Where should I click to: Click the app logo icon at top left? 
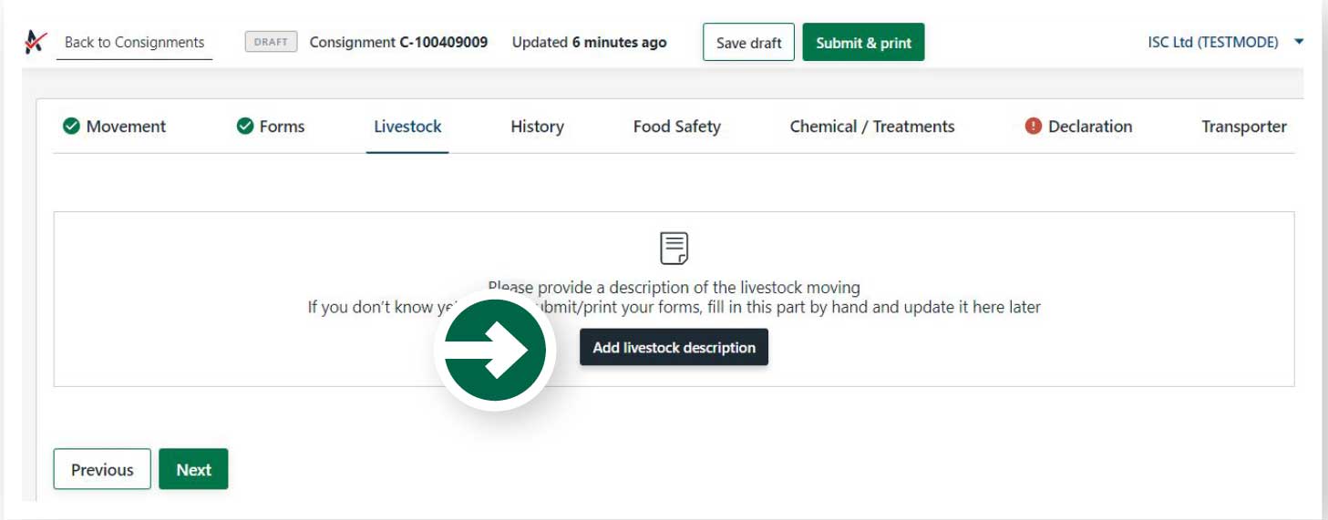(36, 42)
